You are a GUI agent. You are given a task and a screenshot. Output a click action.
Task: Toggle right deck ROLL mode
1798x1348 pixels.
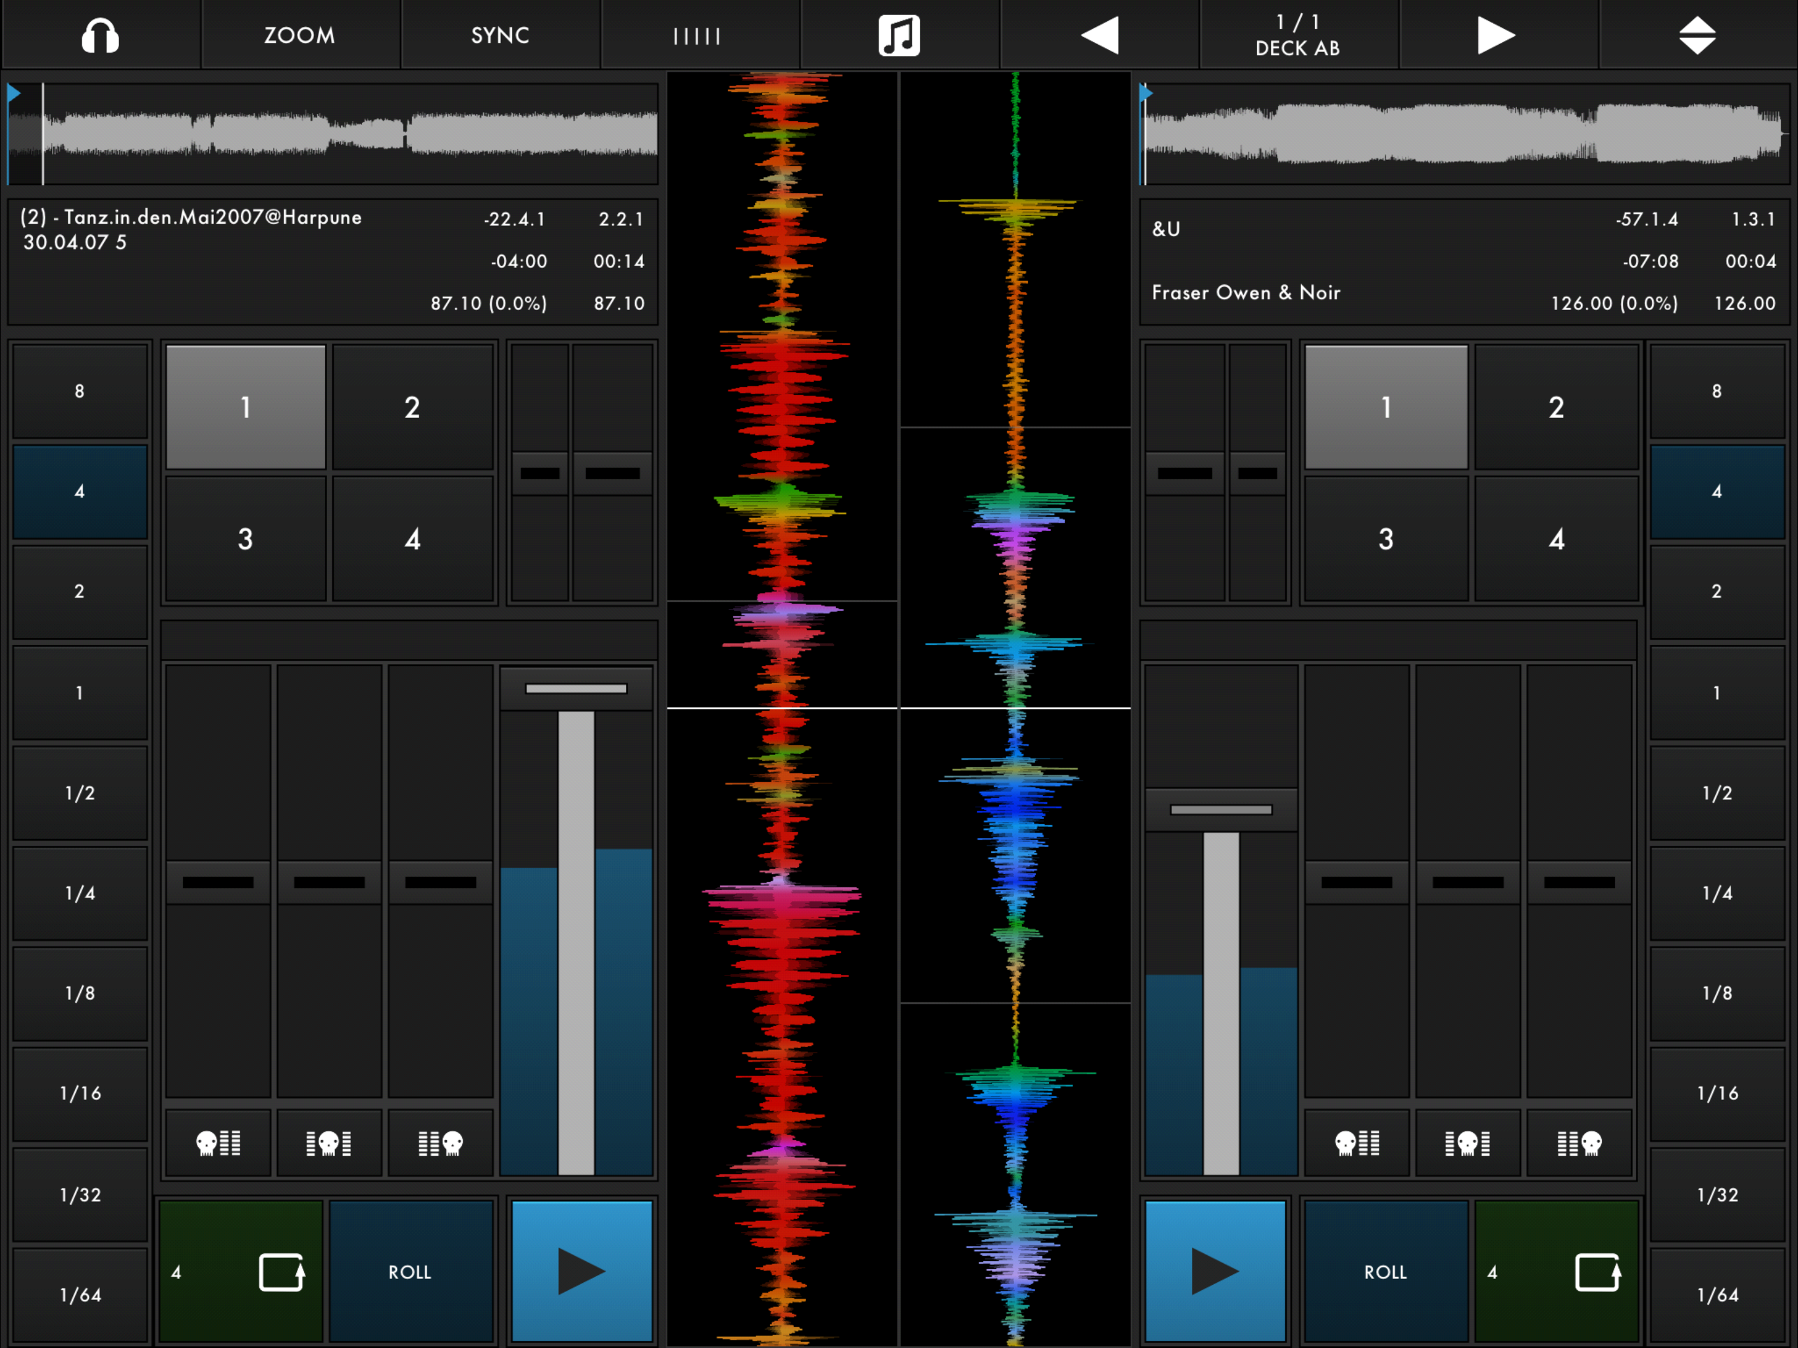coord(1385,1272)
